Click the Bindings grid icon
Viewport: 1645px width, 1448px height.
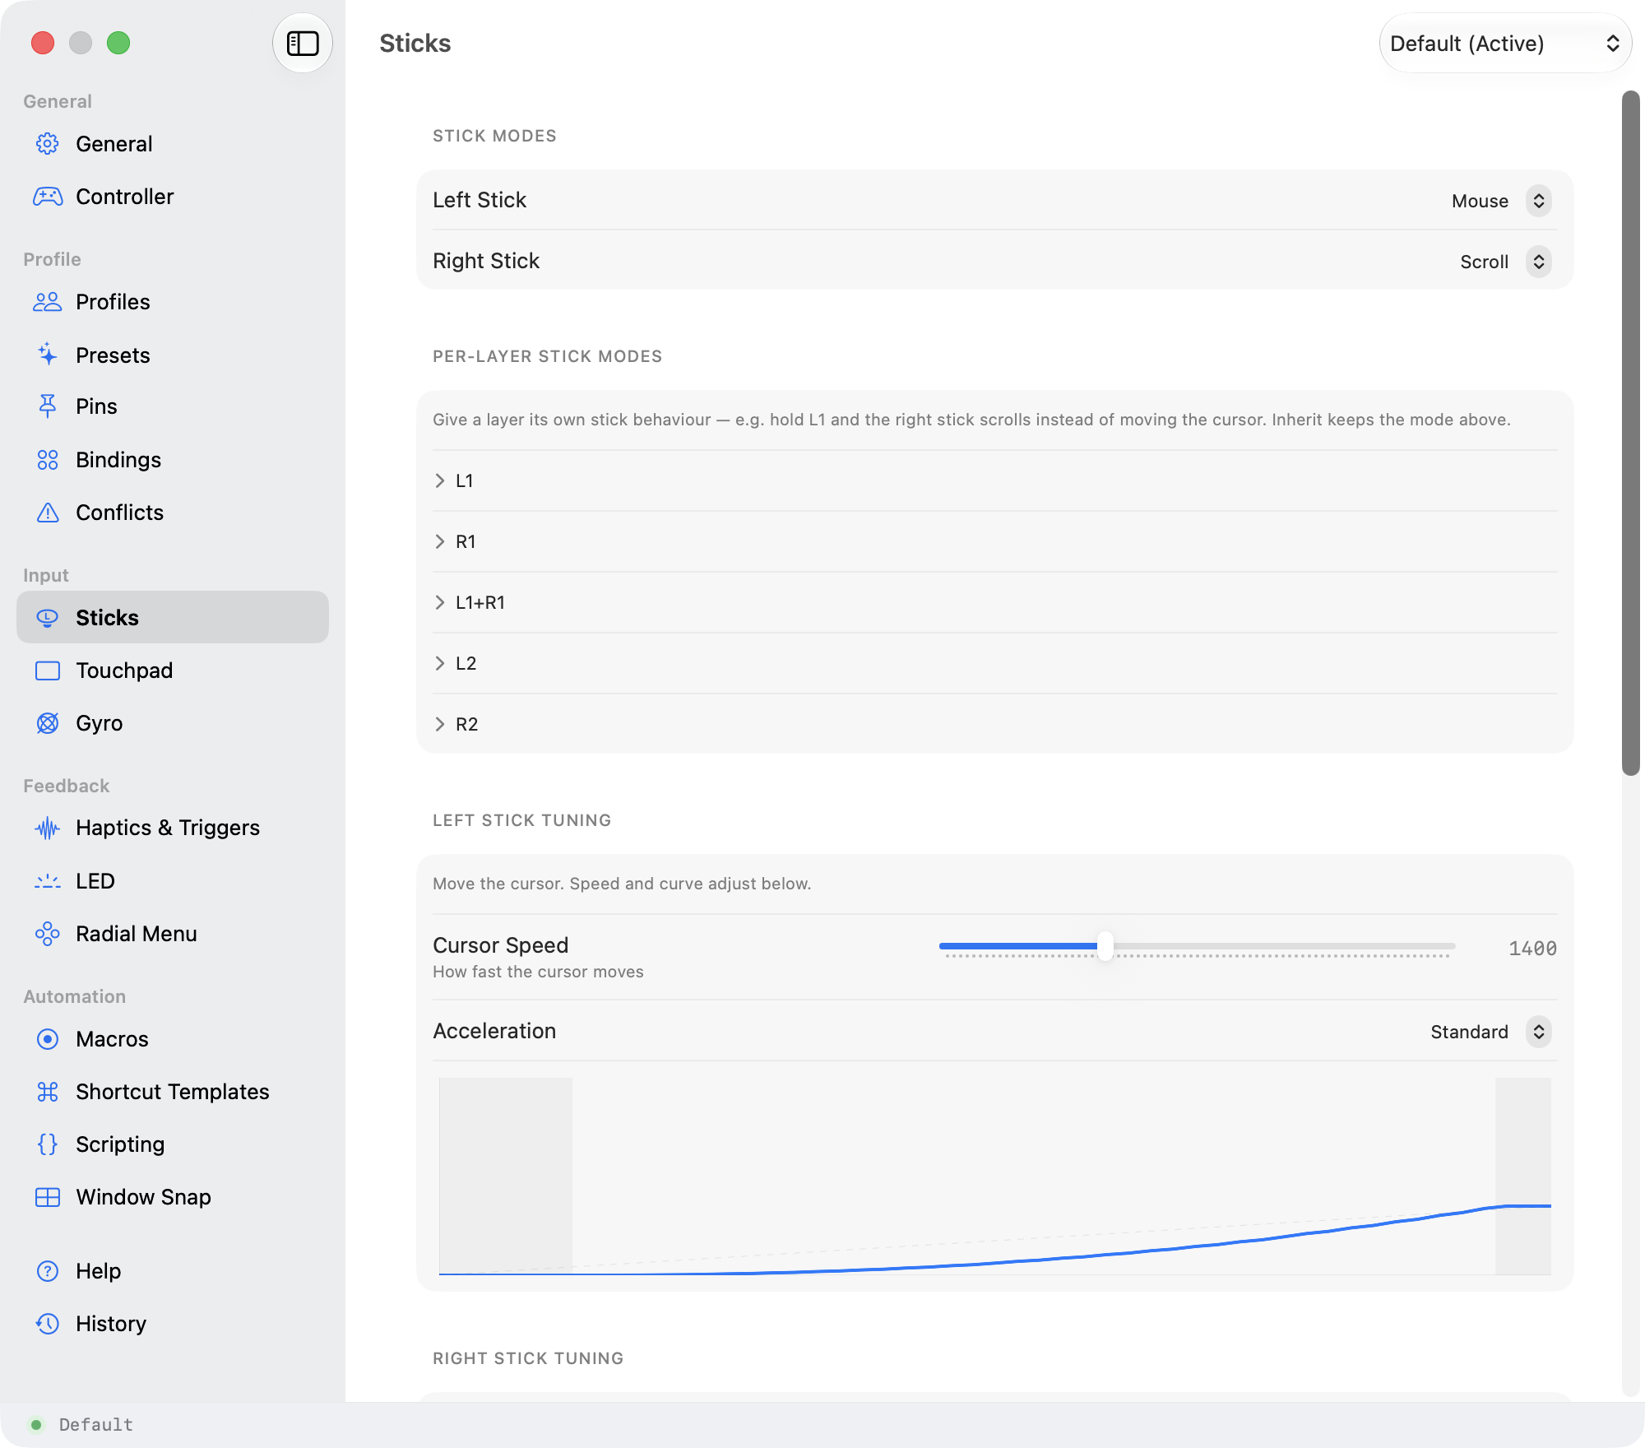[x=48, y=460]
